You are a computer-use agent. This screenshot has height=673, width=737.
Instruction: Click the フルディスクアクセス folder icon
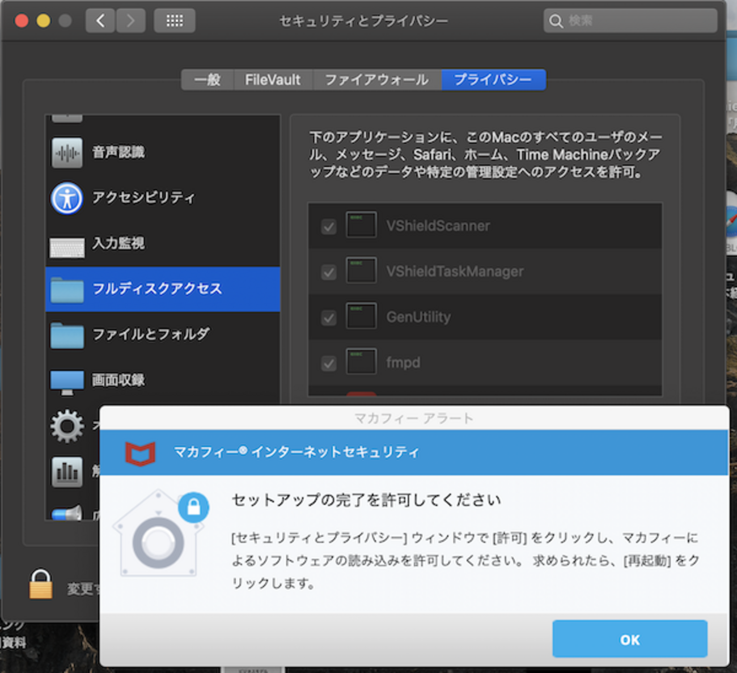pos(66,289)
